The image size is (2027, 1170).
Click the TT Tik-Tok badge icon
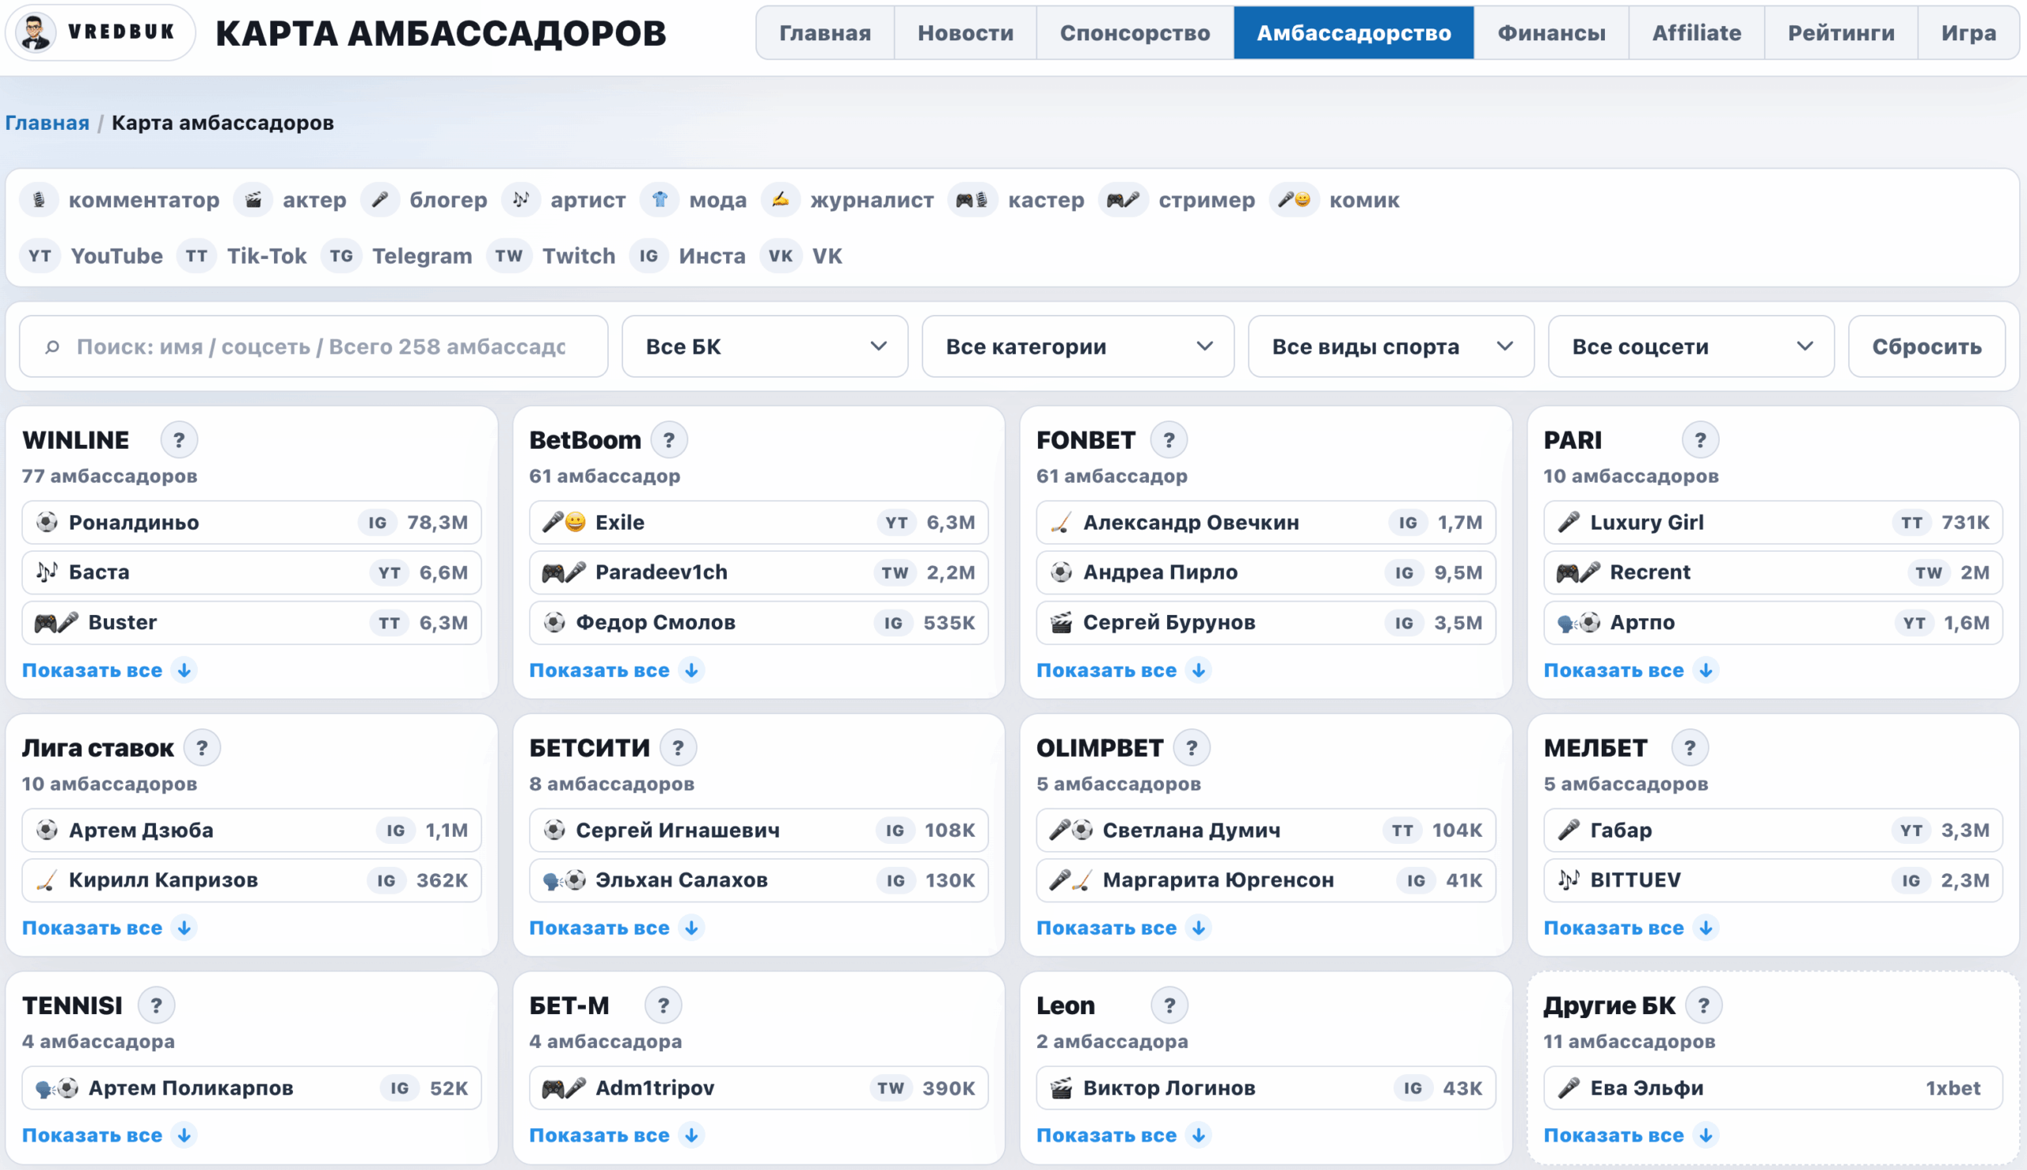click(x=197, y=256)
